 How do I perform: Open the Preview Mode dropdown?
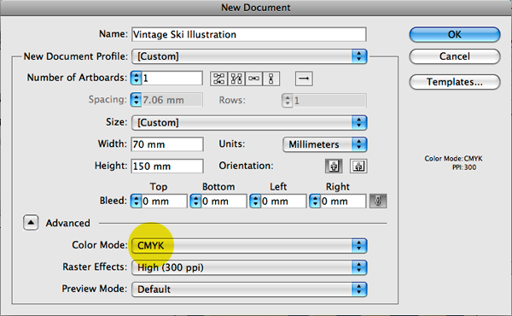[x=249, y=290]
